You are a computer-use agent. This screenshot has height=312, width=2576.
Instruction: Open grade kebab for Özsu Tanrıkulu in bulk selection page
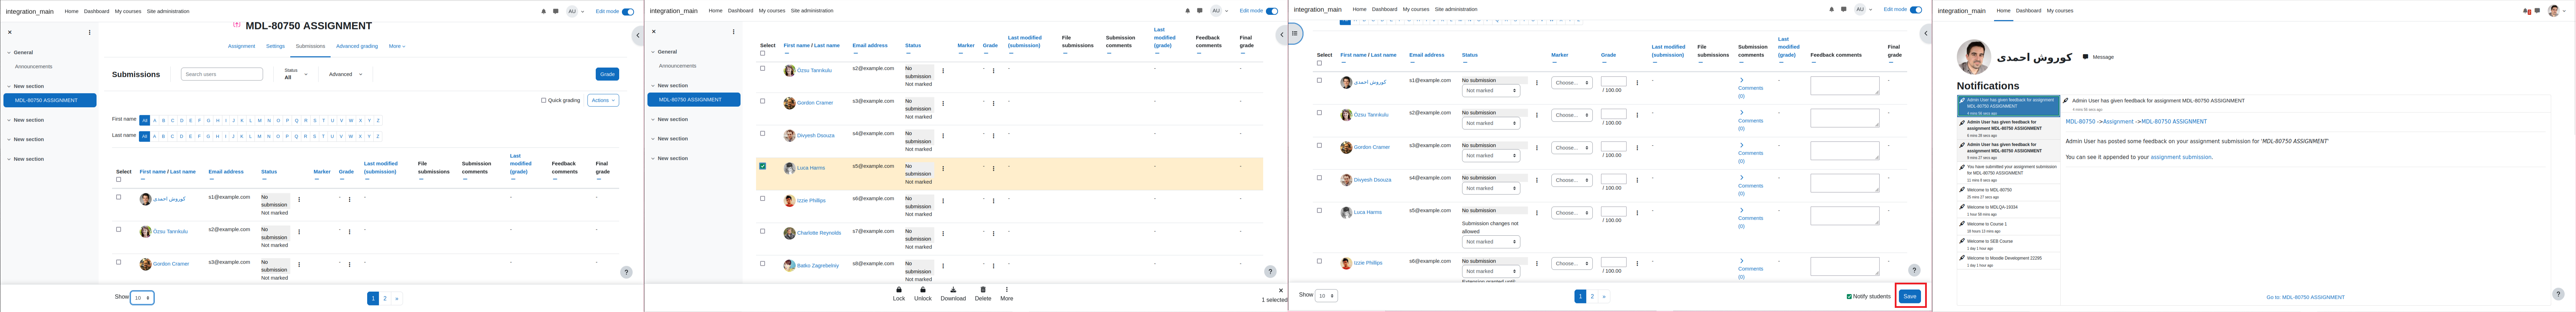993,71
